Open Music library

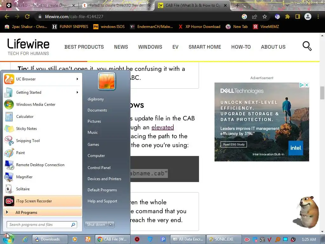[x=92, y=132]
